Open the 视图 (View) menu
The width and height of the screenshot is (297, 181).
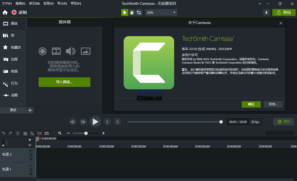(48, 3)
